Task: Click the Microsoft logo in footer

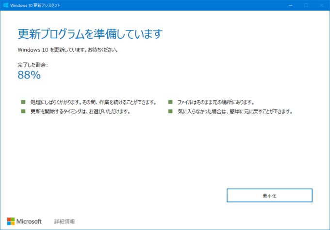Action: (24, 221)
